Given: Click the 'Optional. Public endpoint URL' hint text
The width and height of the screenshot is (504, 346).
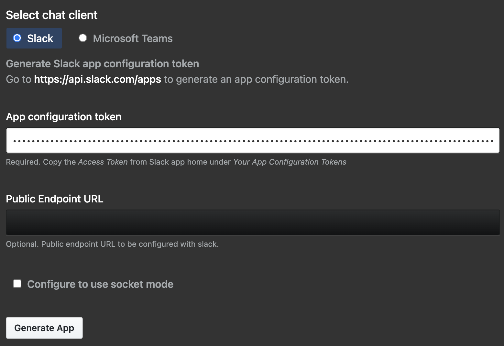Looking at the screenshot, I should [112, 244].
